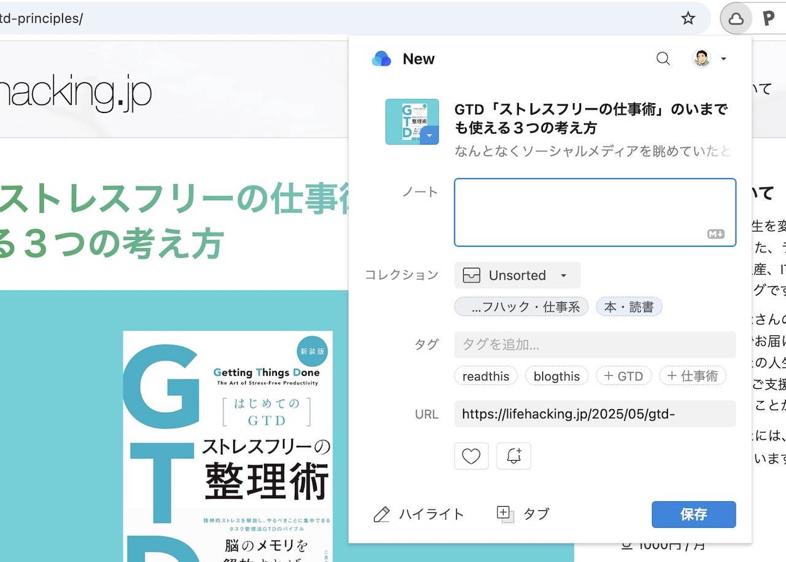Open the Unsorted collection dropdown
Image resolution: width=786 pixels, height=562 pixels.
point(517,275)
